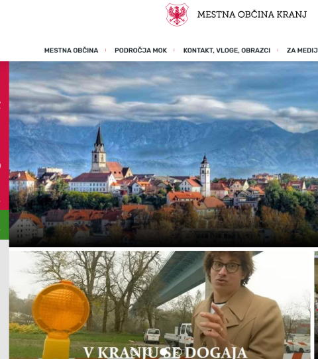The height and width of the screenshot is (359, 318).
Task: Open the ZA MEDIJE menu item
Action: pos(302,50)
